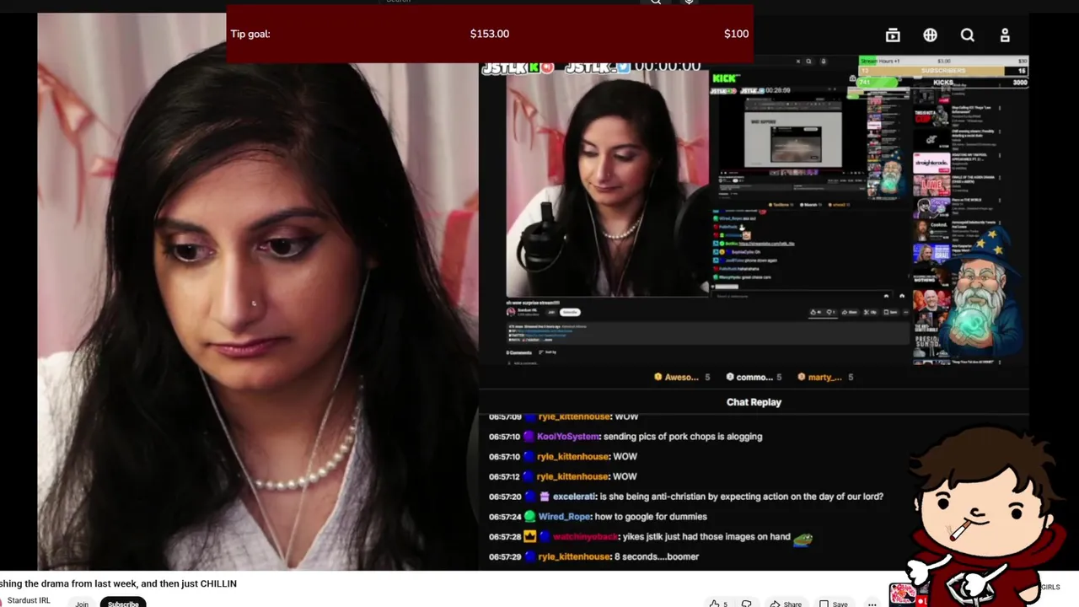Click the Chat Replay header
The height and width of the screenshot is (607, 1079).
754,402
